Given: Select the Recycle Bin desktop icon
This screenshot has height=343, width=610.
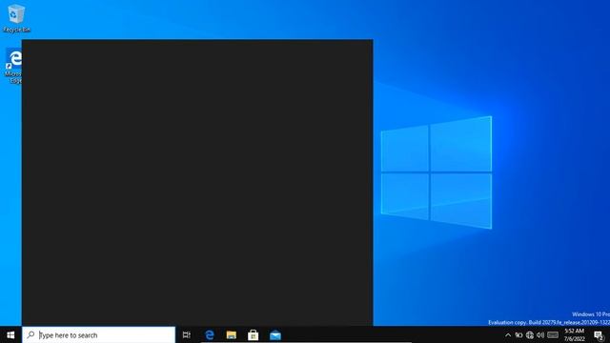Looking at the screenshot, I should (16, 18).
